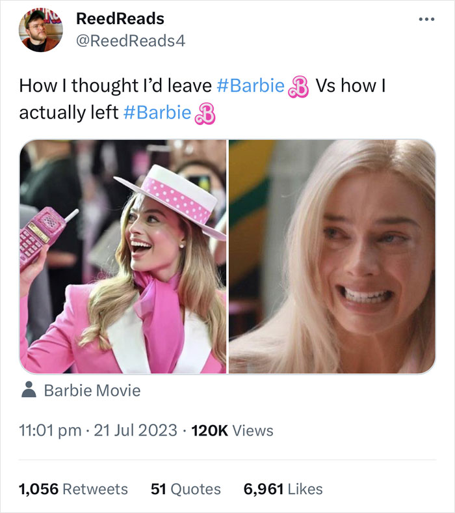
Task: Open the second #Barbie hashtag after 'actually left'
Action: (157, 113)
